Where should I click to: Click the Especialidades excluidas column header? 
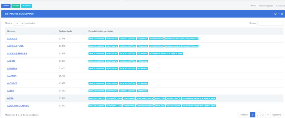pyautogui.click(x=185, y=32)
